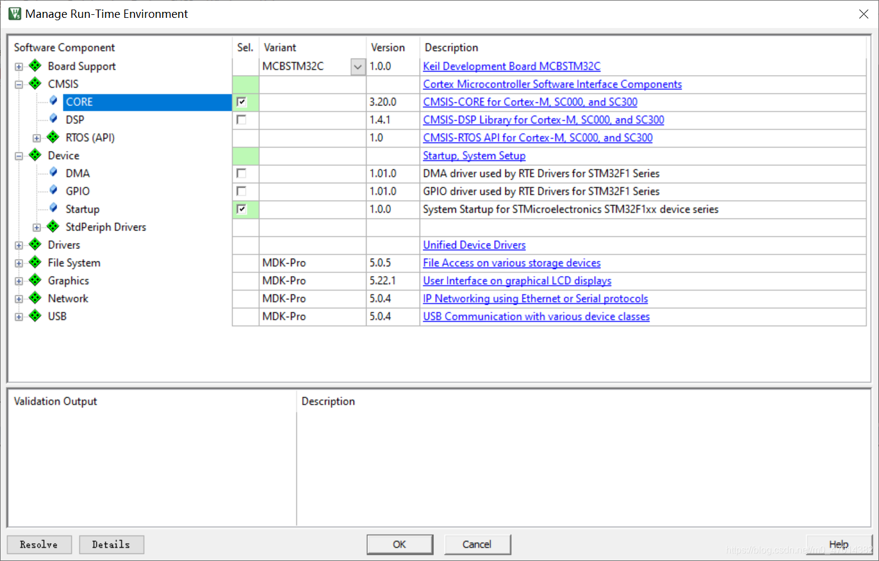This screenshot has height=561, width=879.
Task: Open Keil Development Board MCBSTM32C link
Action: (x=512, y=66)
